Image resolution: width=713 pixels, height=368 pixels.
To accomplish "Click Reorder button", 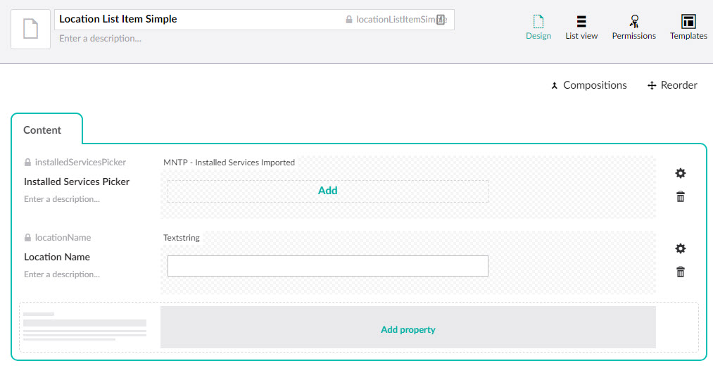I will (x=672, y=85).
